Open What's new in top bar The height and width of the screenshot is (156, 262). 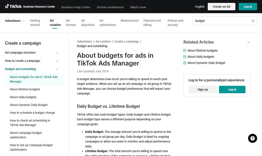[x=138, y=7]
